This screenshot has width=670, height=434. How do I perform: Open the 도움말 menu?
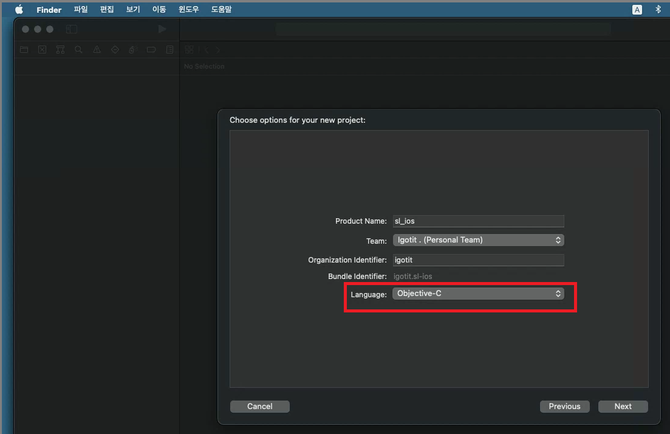(221, 9)
